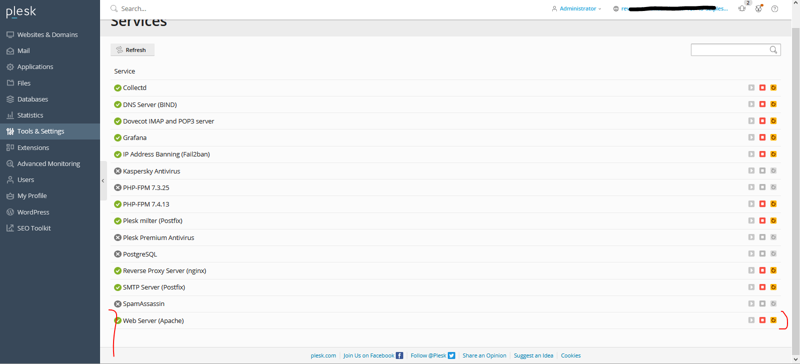Open Applications in sidebar
800x364 pixels.
[50, 66]
